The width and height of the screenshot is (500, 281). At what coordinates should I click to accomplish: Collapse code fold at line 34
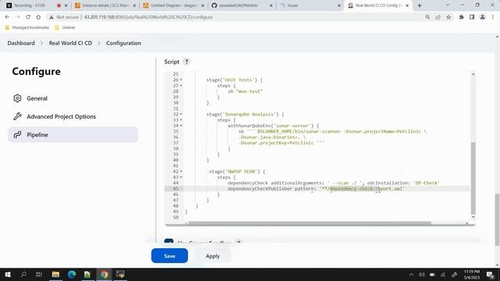(181, 126)
